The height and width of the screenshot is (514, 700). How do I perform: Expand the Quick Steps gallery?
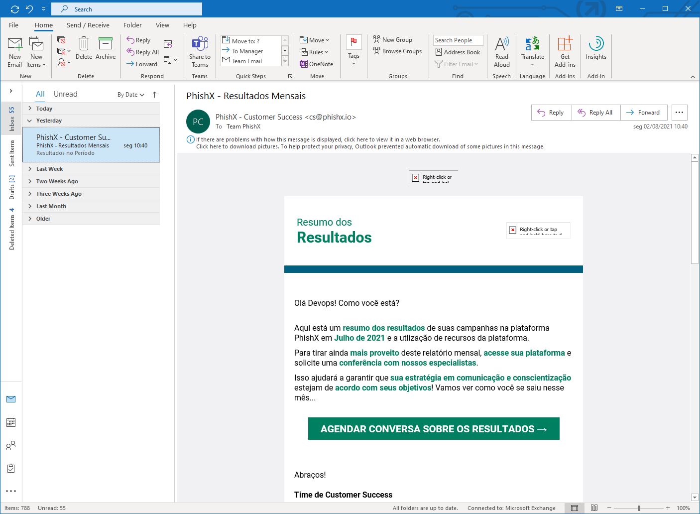(285, 61)
